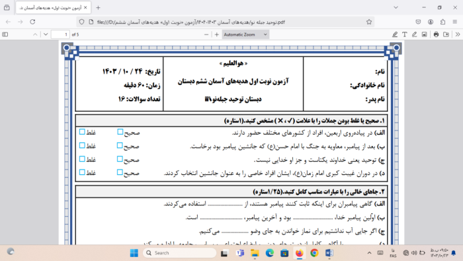Check the صحیح box for question د
The image size is (463, 261).
(x=120, y=172)
